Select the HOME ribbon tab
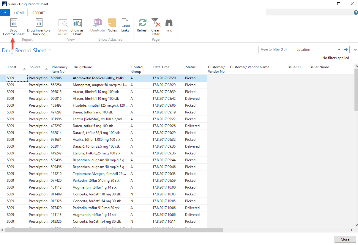358x245 pixels. 20,13
